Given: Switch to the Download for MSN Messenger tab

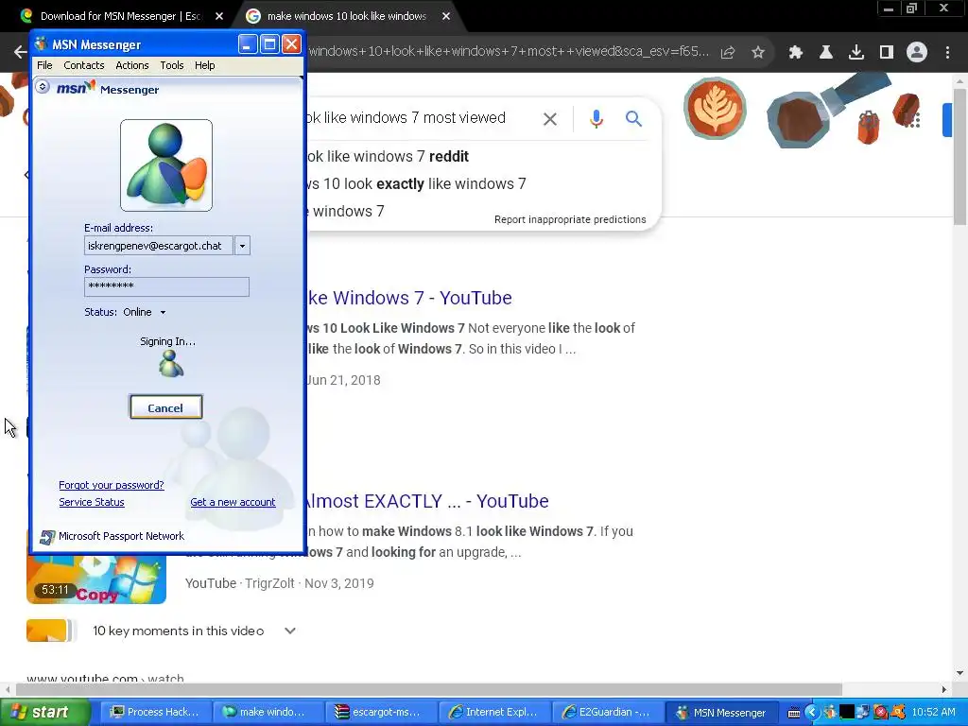Looking at the screenshot, I should pyautogui.click(x=120, y=16).
